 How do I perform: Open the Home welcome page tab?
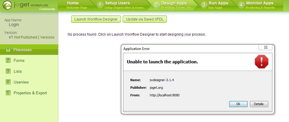click(x=77, y=5)
